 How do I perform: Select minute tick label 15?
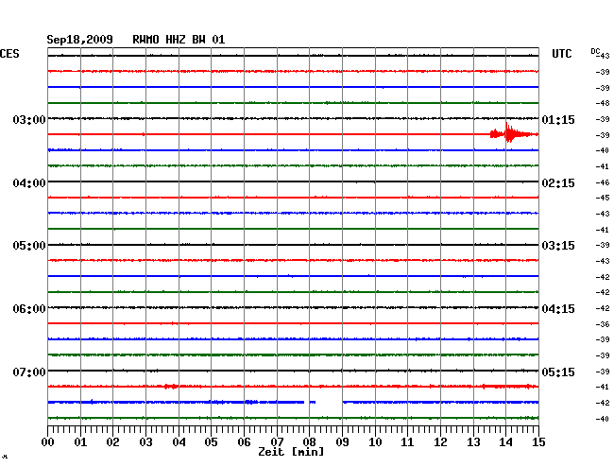point(538,441)
